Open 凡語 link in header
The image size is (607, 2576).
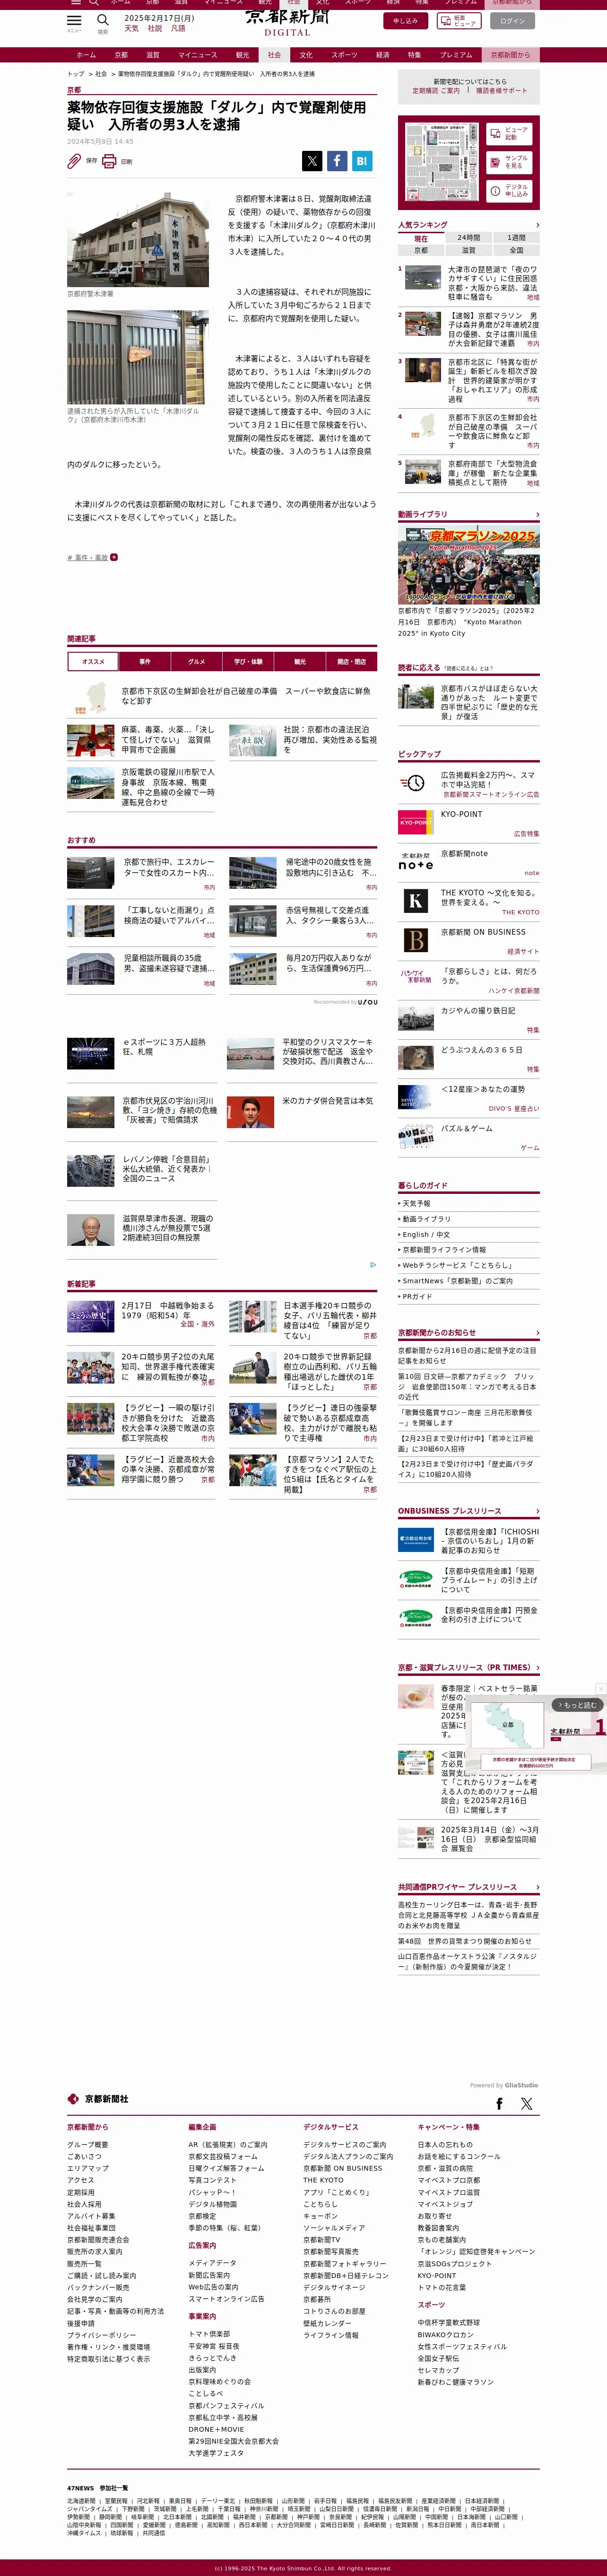coord(178,28)
